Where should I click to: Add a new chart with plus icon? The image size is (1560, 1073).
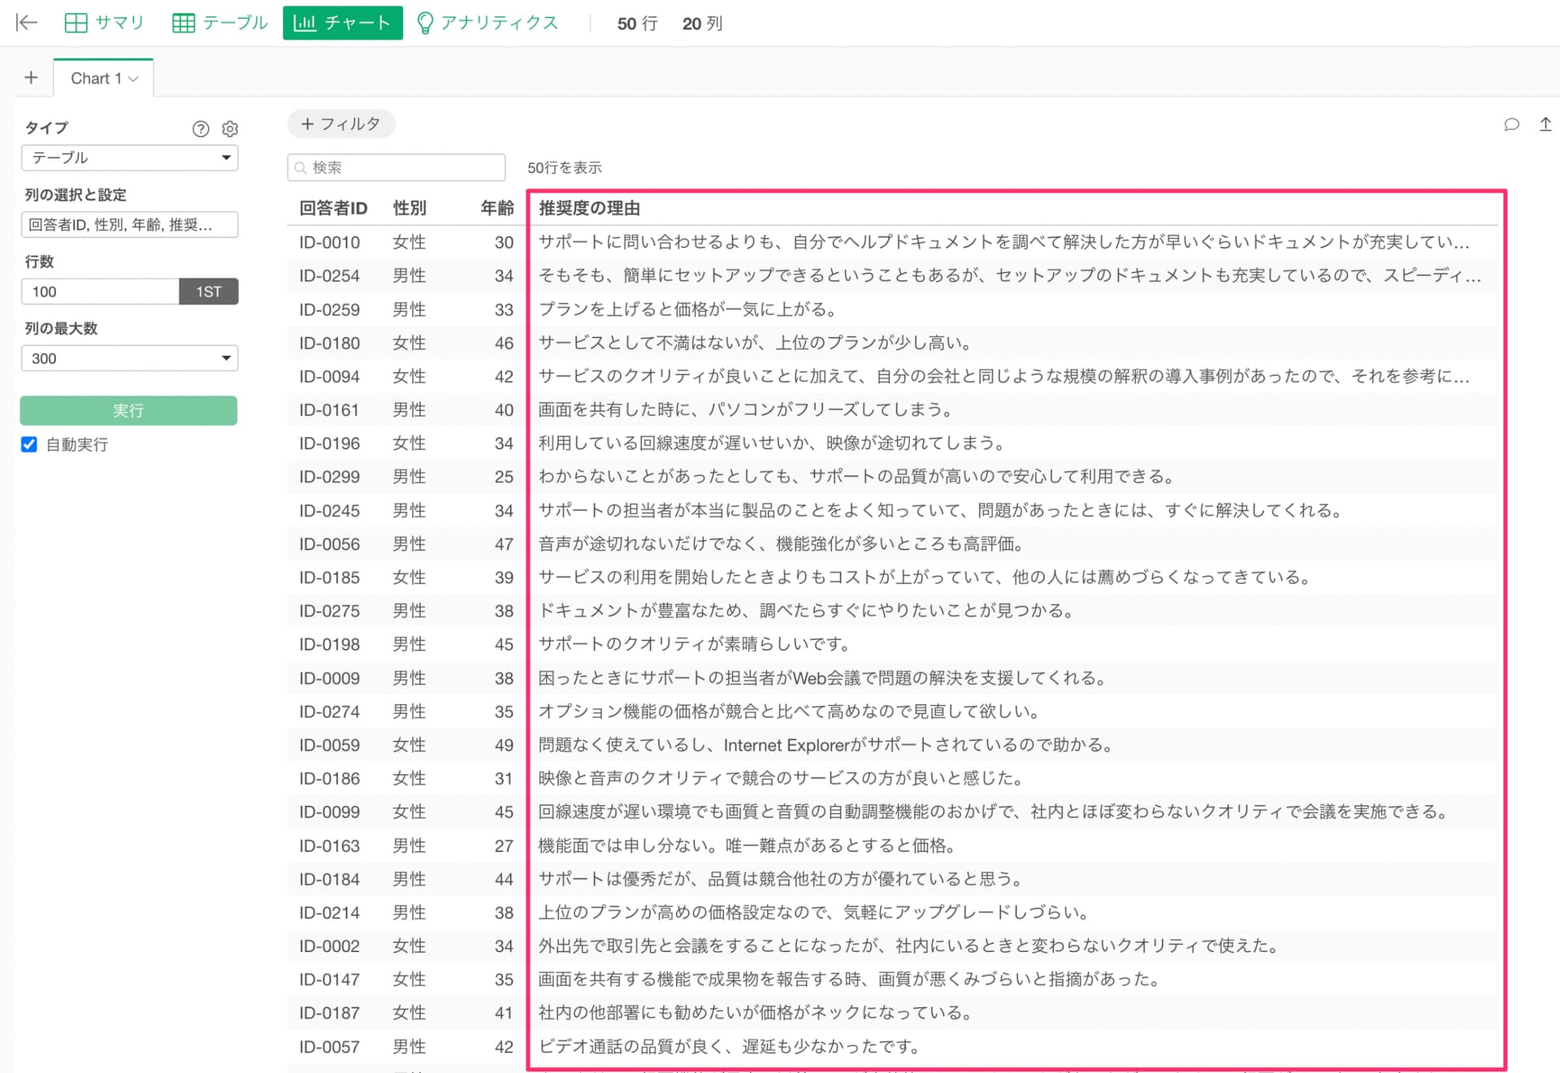point(31,78)
